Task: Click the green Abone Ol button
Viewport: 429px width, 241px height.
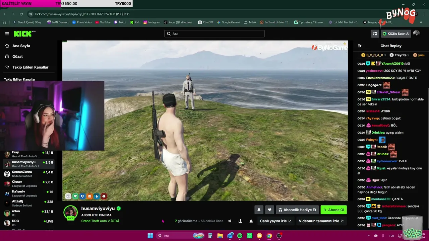Action: click(x=333, y=210)
